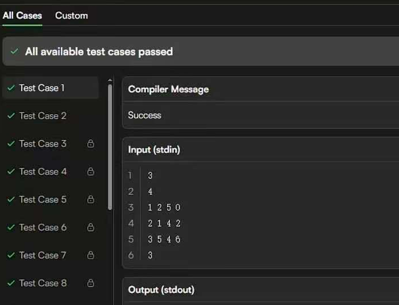The image size is (399, 305).
Task: Click the lock icon on Test Case 7
Action: point(90,255)
